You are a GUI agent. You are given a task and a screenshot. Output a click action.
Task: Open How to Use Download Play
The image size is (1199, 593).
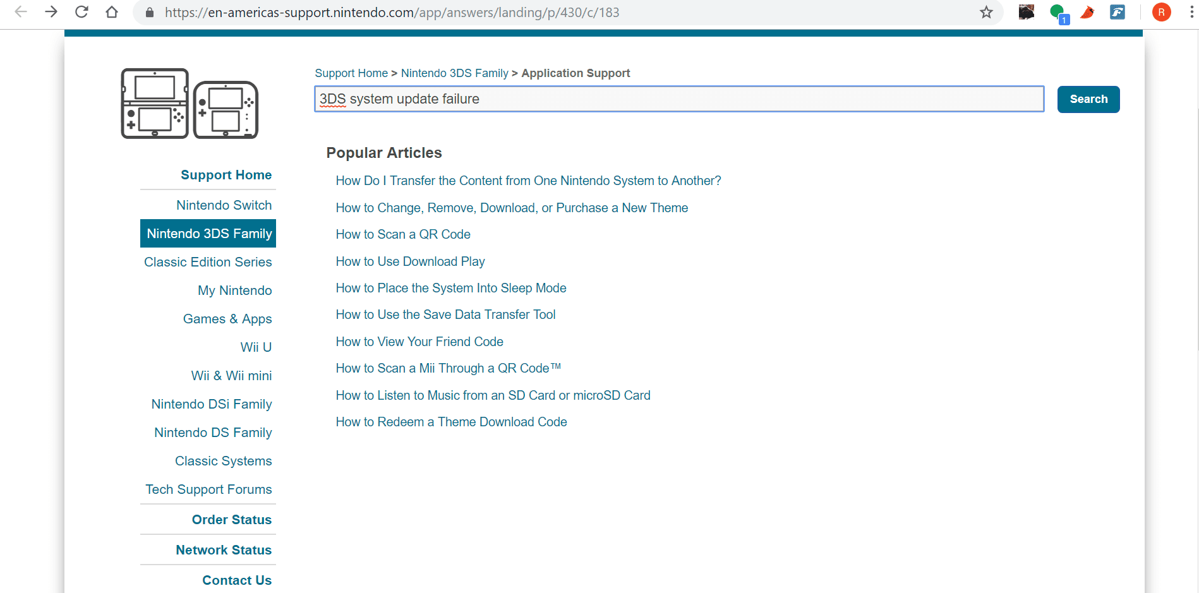[x=410, y=261]
